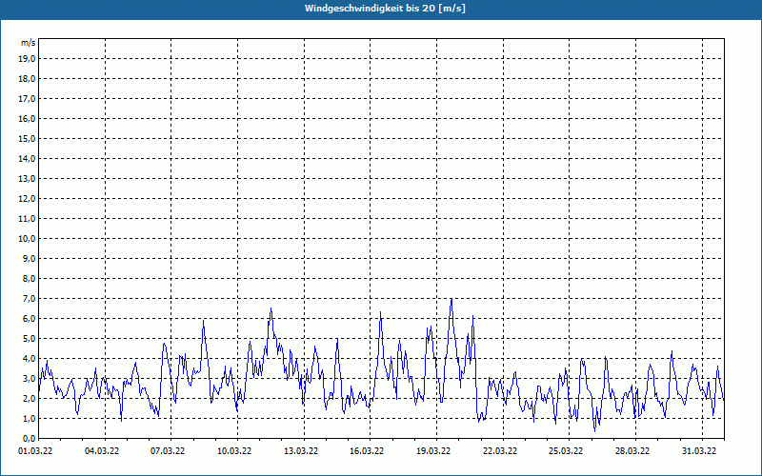Screen dimensions: 762x476
Task: Select the y-axis value 3,0
Action: point(30,378)
